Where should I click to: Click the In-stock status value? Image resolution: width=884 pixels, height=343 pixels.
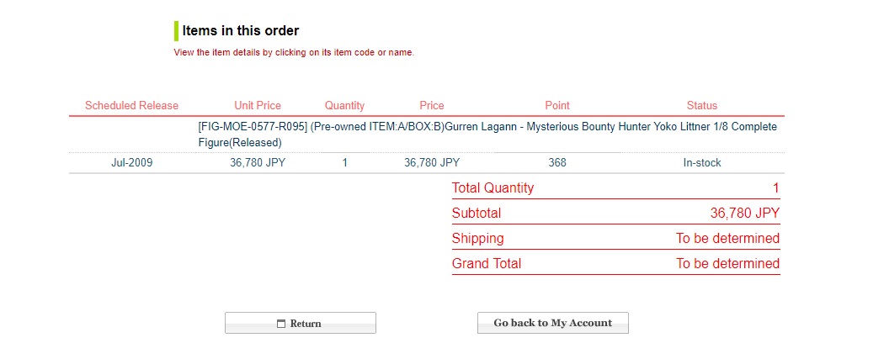pyautogui.click(x=701, y=163)
